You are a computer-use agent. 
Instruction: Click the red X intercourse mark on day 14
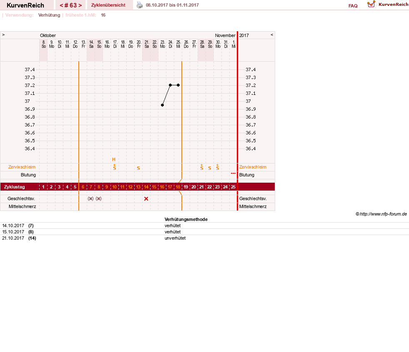146,198
